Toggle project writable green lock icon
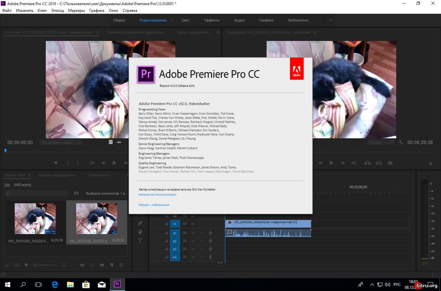The width and height of the screenshot is (441, 291). 7,265
